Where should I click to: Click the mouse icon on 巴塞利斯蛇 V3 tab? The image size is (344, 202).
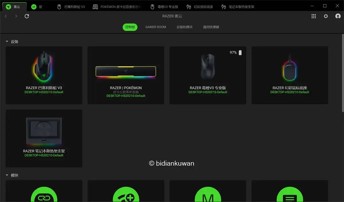tap(59, 7)
